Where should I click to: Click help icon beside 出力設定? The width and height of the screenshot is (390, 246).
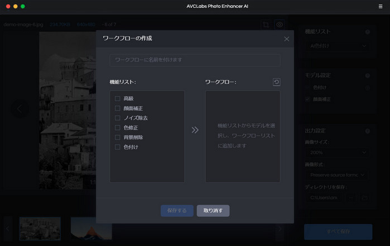tap(368, 131)
